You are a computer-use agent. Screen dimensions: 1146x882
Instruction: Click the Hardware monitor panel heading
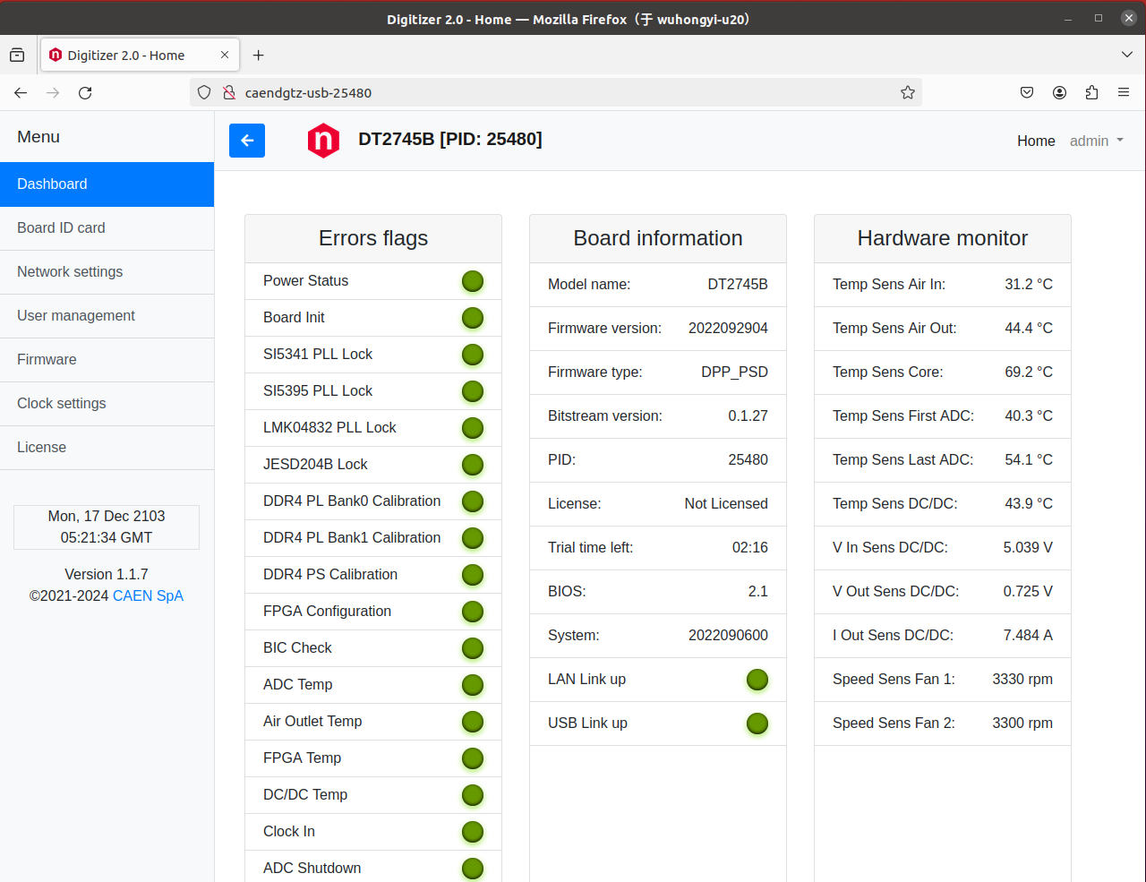pos(943,238)
